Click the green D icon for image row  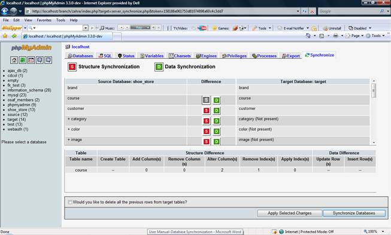(x=216, y=142)
